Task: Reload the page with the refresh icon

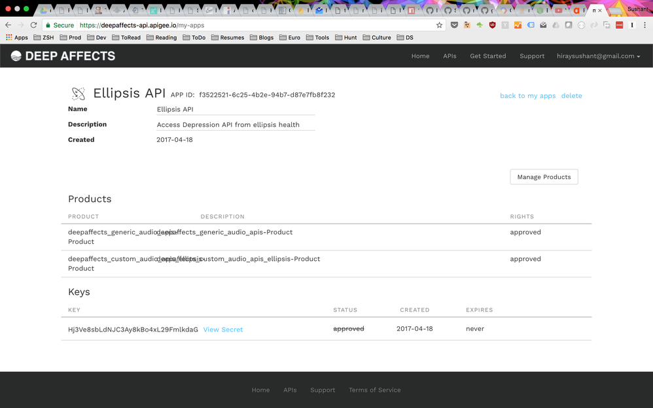Action: coord(34,25)
